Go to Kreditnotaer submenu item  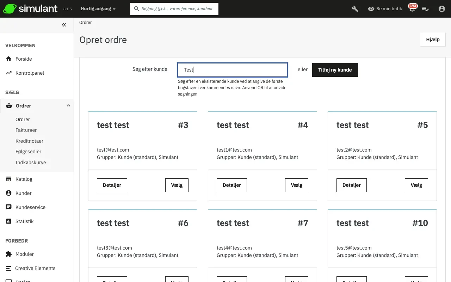30,141
